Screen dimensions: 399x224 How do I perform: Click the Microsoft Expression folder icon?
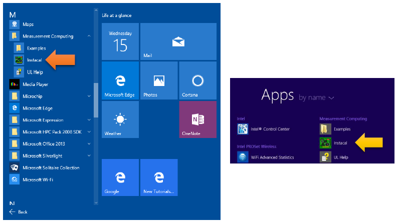point(14,120)
